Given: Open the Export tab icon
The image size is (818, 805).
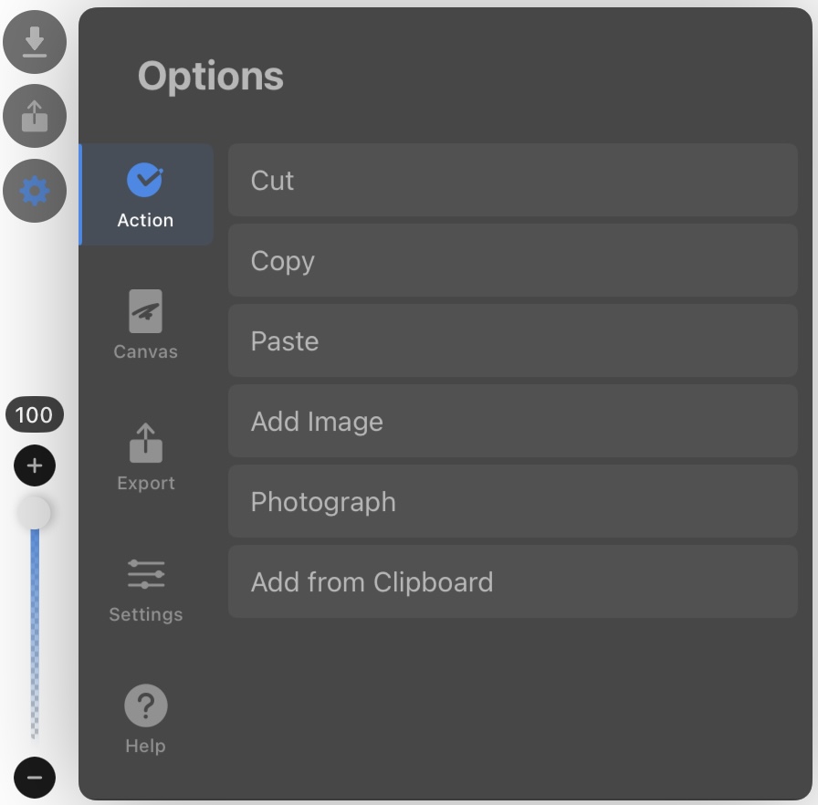Looking at the screenshot, I should click(145, 457).
